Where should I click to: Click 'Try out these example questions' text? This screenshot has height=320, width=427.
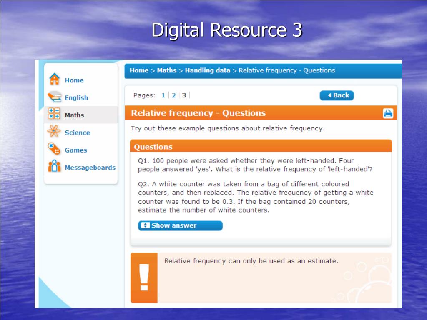pyautogui.click(x=227, y=128)
